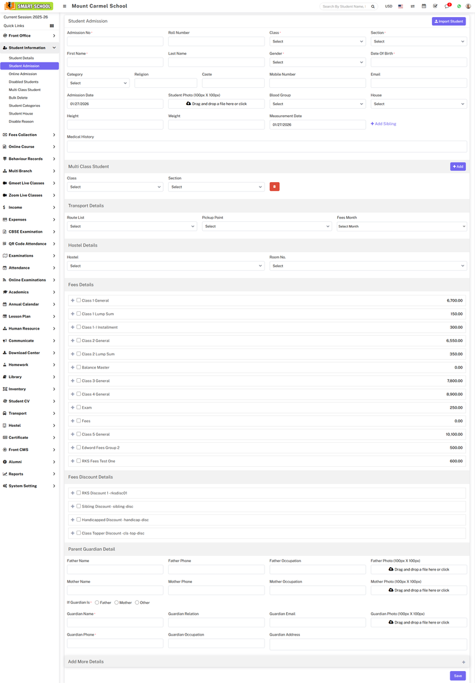Click the WhatsApp icon in the header
Image resolution: width=475 pixels, height=683 pixels.
point(459,6)
